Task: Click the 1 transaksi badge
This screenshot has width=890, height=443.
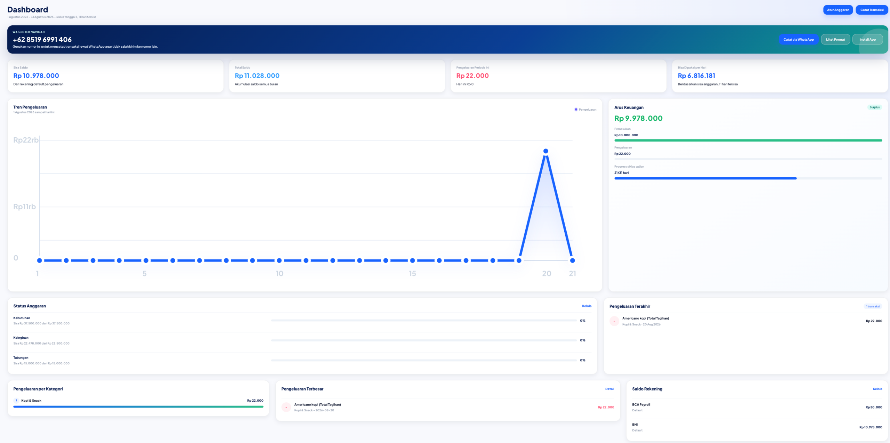Action: 873,306
